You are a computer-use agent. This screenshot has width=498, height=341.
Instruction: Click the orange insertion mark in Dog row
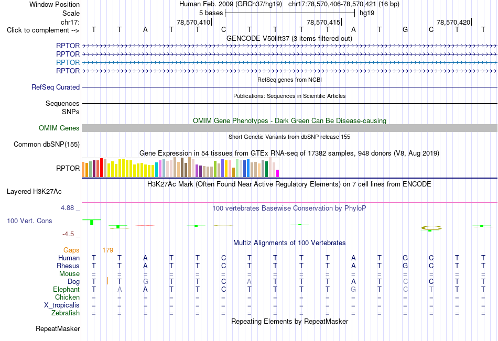click(107, 281)
